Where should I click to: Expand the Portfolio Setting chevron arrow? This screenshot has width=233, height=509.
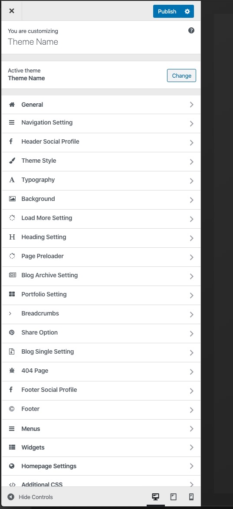coord(191,296)
